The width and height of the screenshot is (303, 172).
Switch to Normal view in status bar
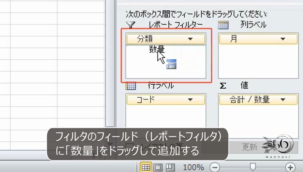(146, 167)
